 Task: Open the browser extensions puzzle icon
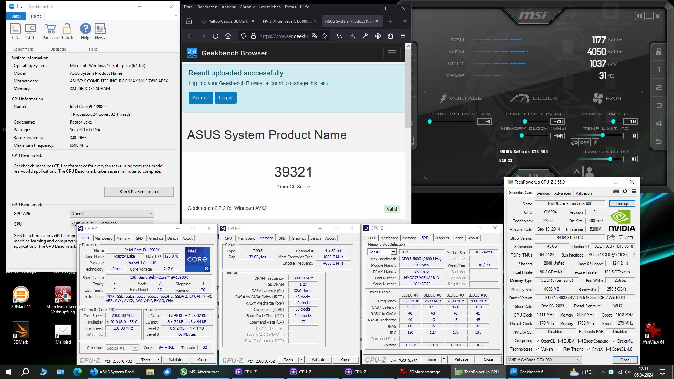click(390, 36)
